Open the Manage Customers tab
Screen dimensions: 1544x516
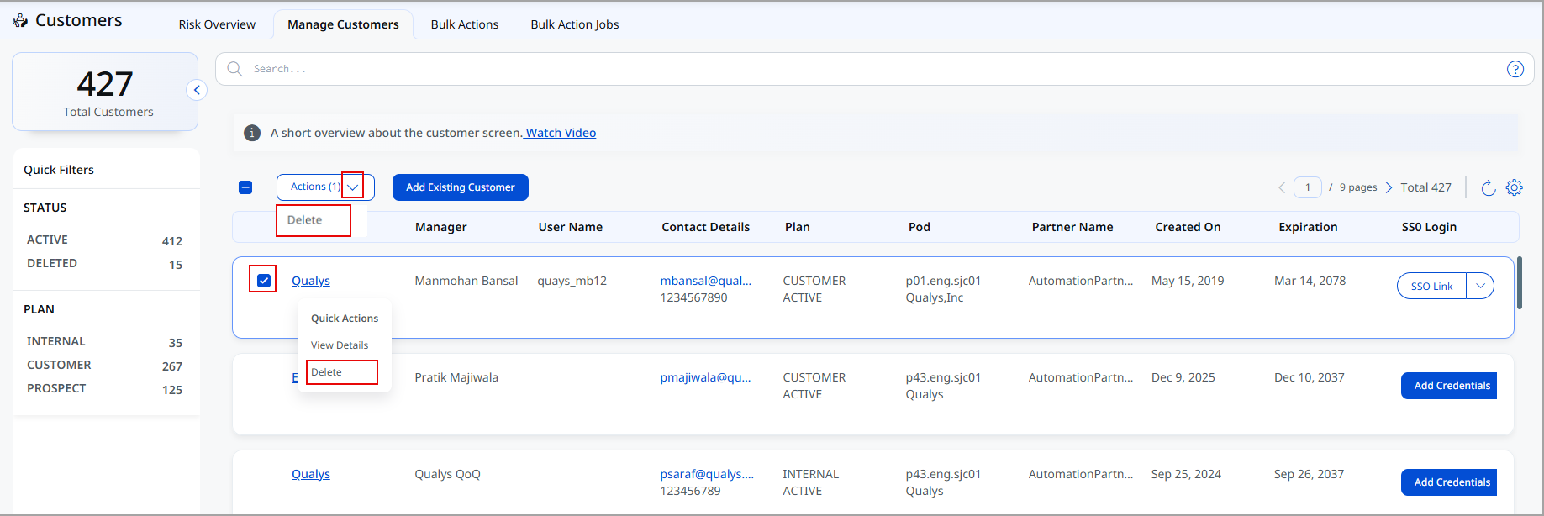pyautogui.click(x=343, y=24)
